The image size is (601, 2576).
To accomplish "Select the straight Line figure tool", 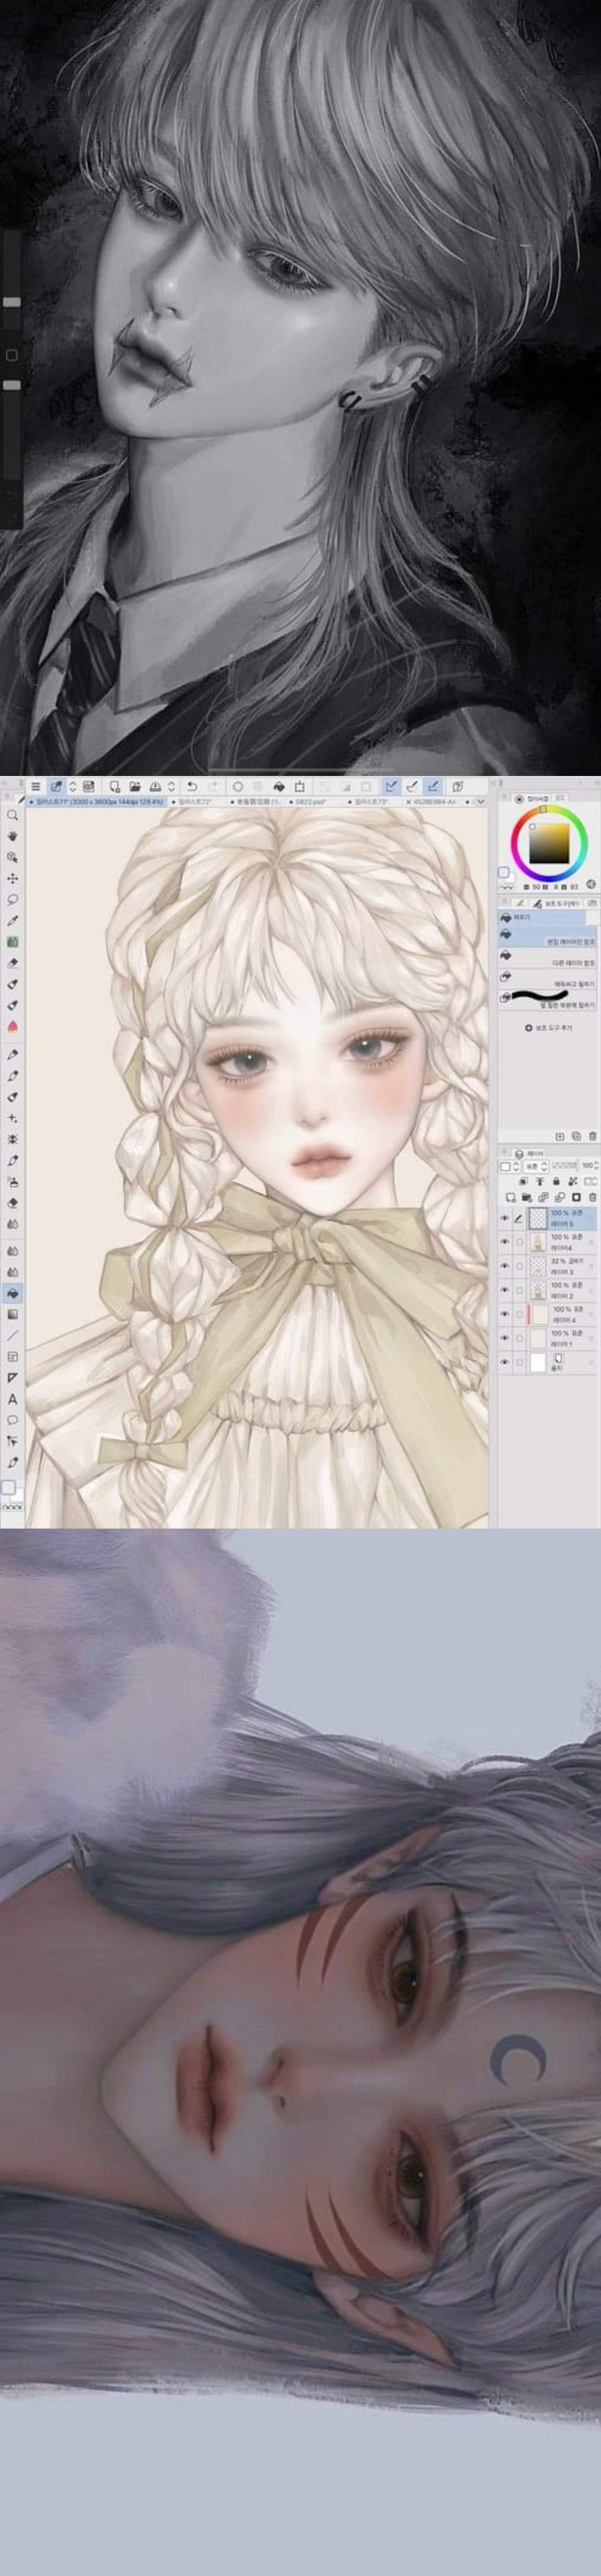I will [12, 1335].
